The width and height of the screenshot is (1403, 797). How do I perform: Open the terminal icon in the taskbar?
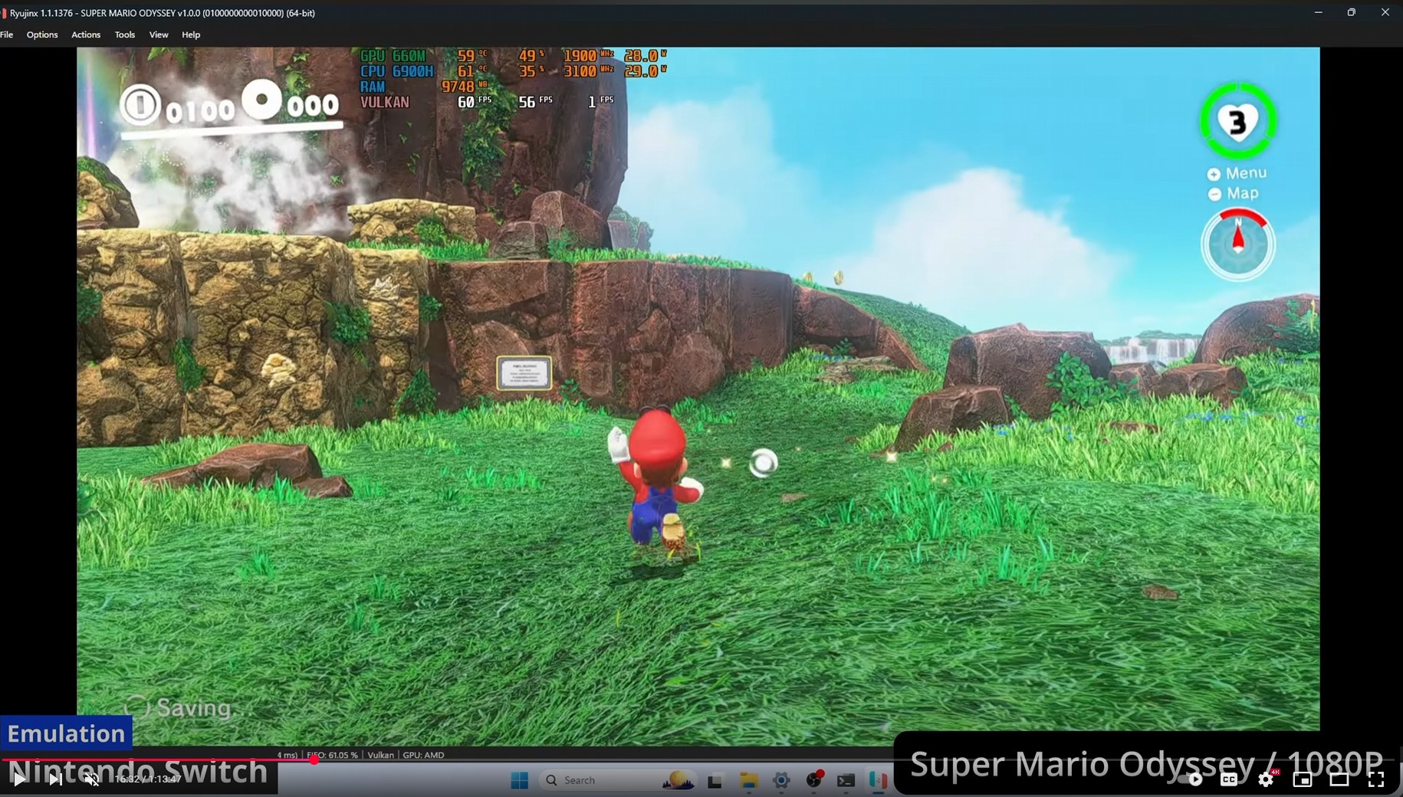click(846, 781)
